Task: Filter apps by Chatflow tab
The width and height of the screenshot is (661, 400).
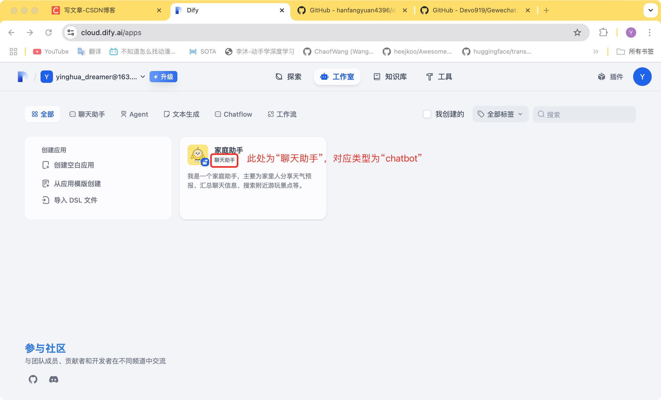Action: (x=233, y=115)
